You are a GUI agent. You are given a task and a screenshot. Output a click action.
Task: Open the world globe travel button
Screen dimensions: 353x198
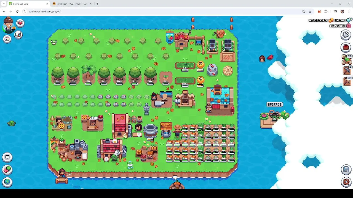(7, 182)
